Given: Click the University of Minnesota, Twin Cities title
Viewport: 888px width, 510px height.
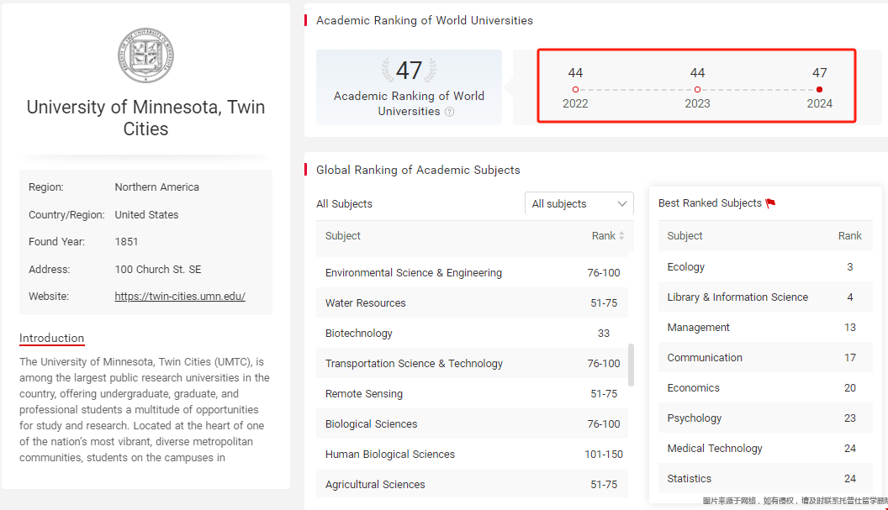Looking at the screenshot, I should click(145, 118).
